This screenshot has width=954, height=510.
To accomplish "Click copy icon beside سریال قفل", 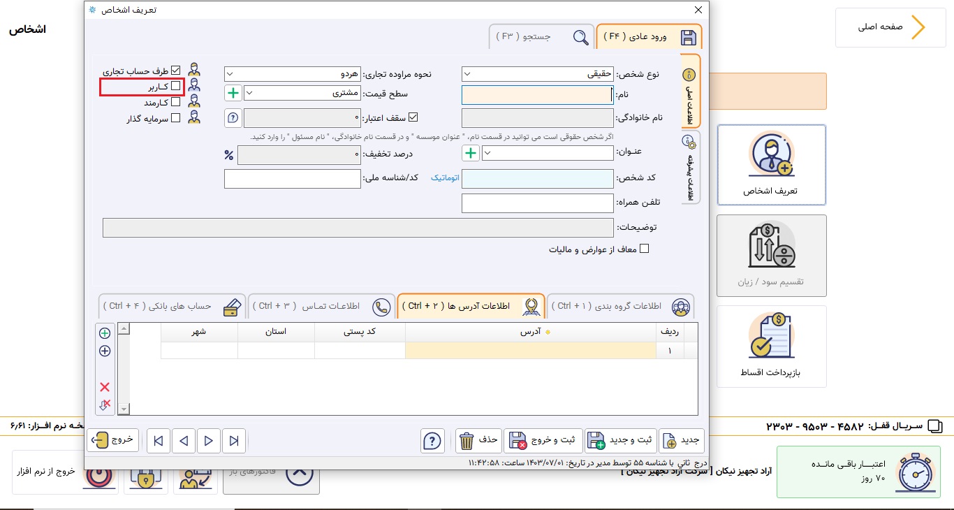I will (x=934, y=426).
